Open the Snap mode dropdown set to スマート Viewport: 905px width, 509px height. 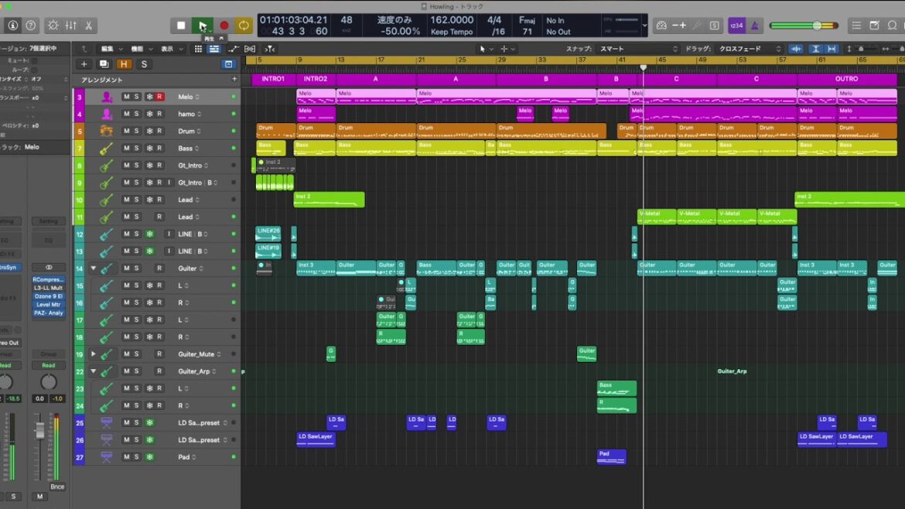pos(631,49)
